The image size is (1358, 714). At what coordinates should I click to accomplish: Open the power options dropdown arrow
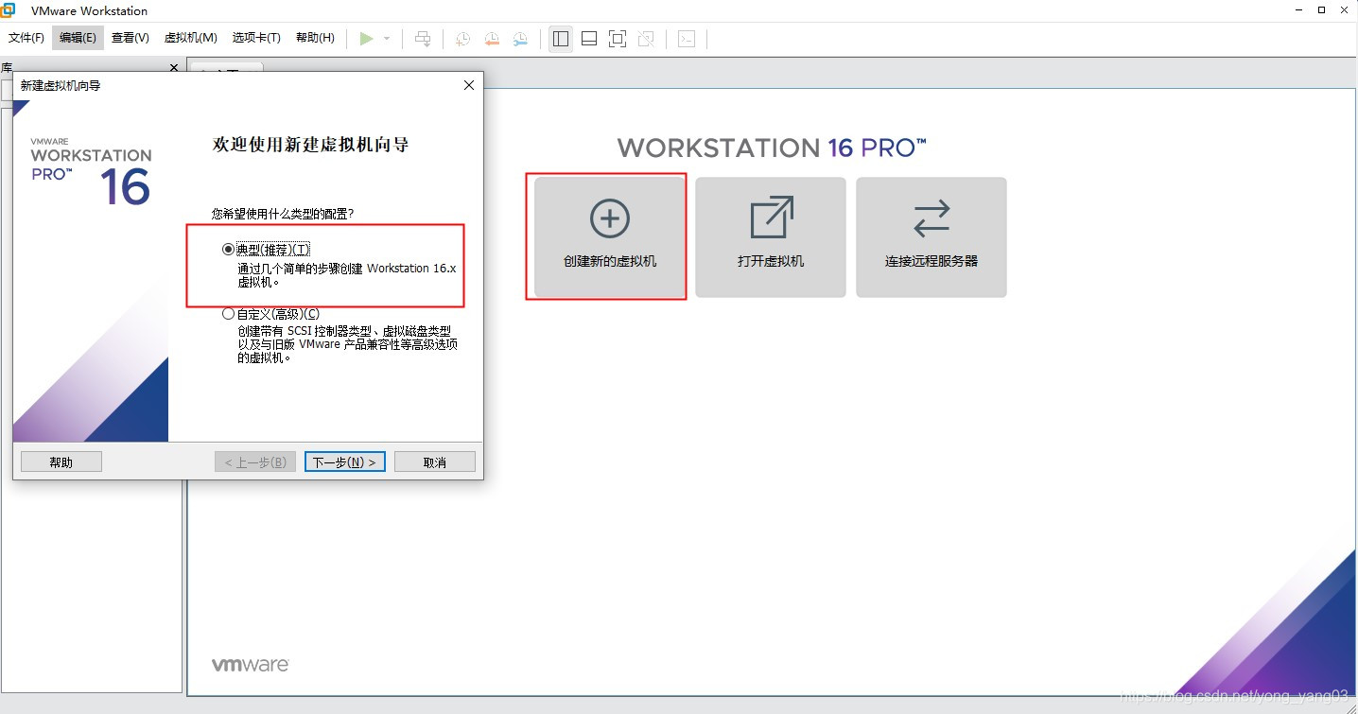(387, 39)
